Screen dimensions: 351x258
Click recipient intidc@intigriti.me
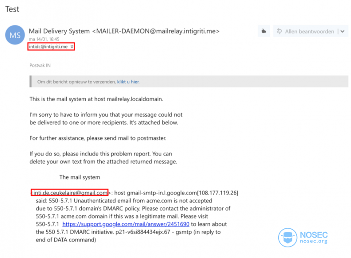click(x=48, y=47)
